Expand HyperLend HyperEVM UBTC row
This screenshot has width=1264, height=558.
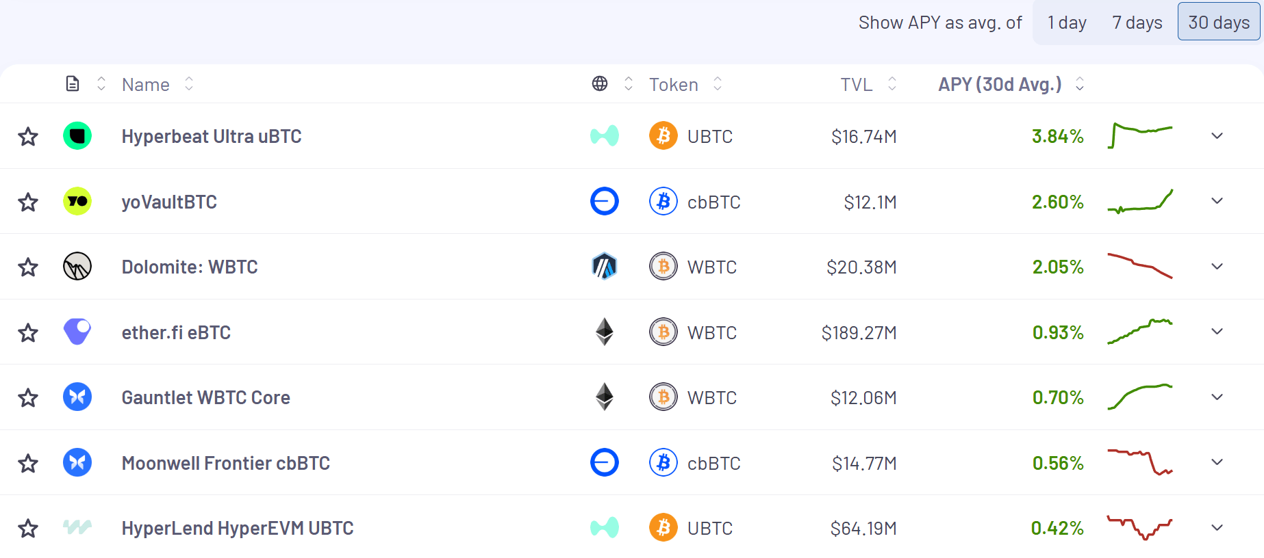coord(1217,527)
